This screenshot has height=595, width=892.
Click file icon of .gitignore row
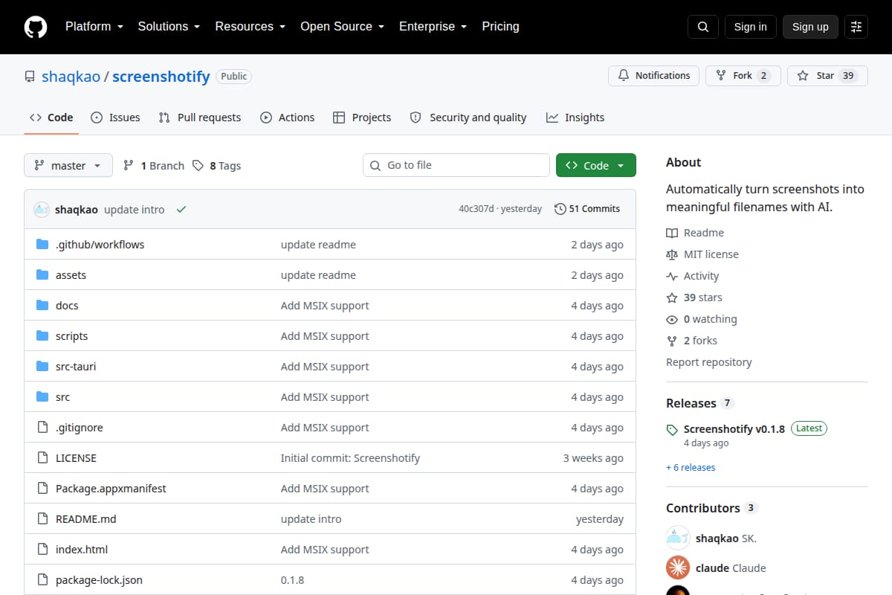tap(42, 428)
